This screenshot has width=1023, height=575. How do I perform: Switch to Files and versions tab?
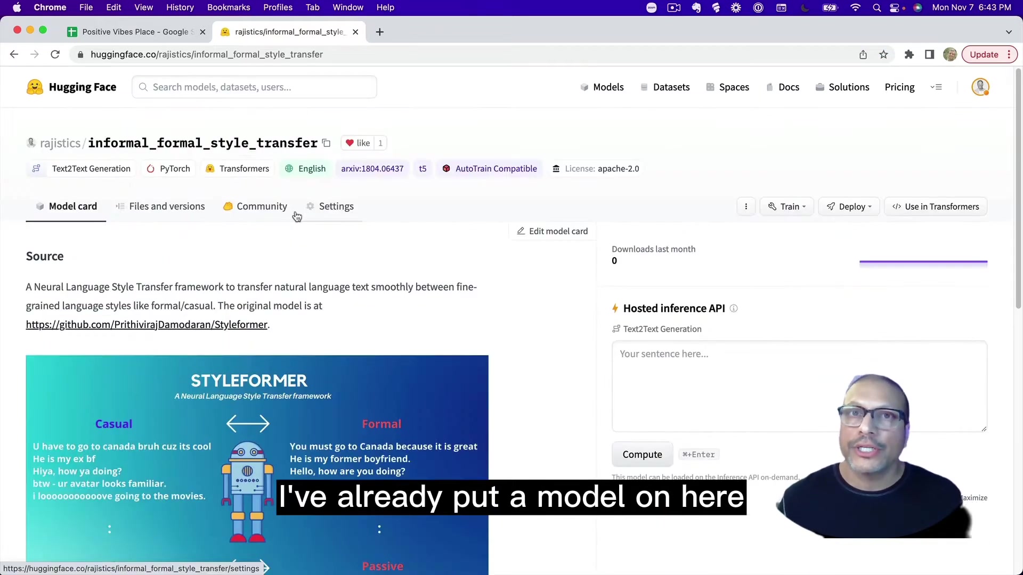pos(160,207)
